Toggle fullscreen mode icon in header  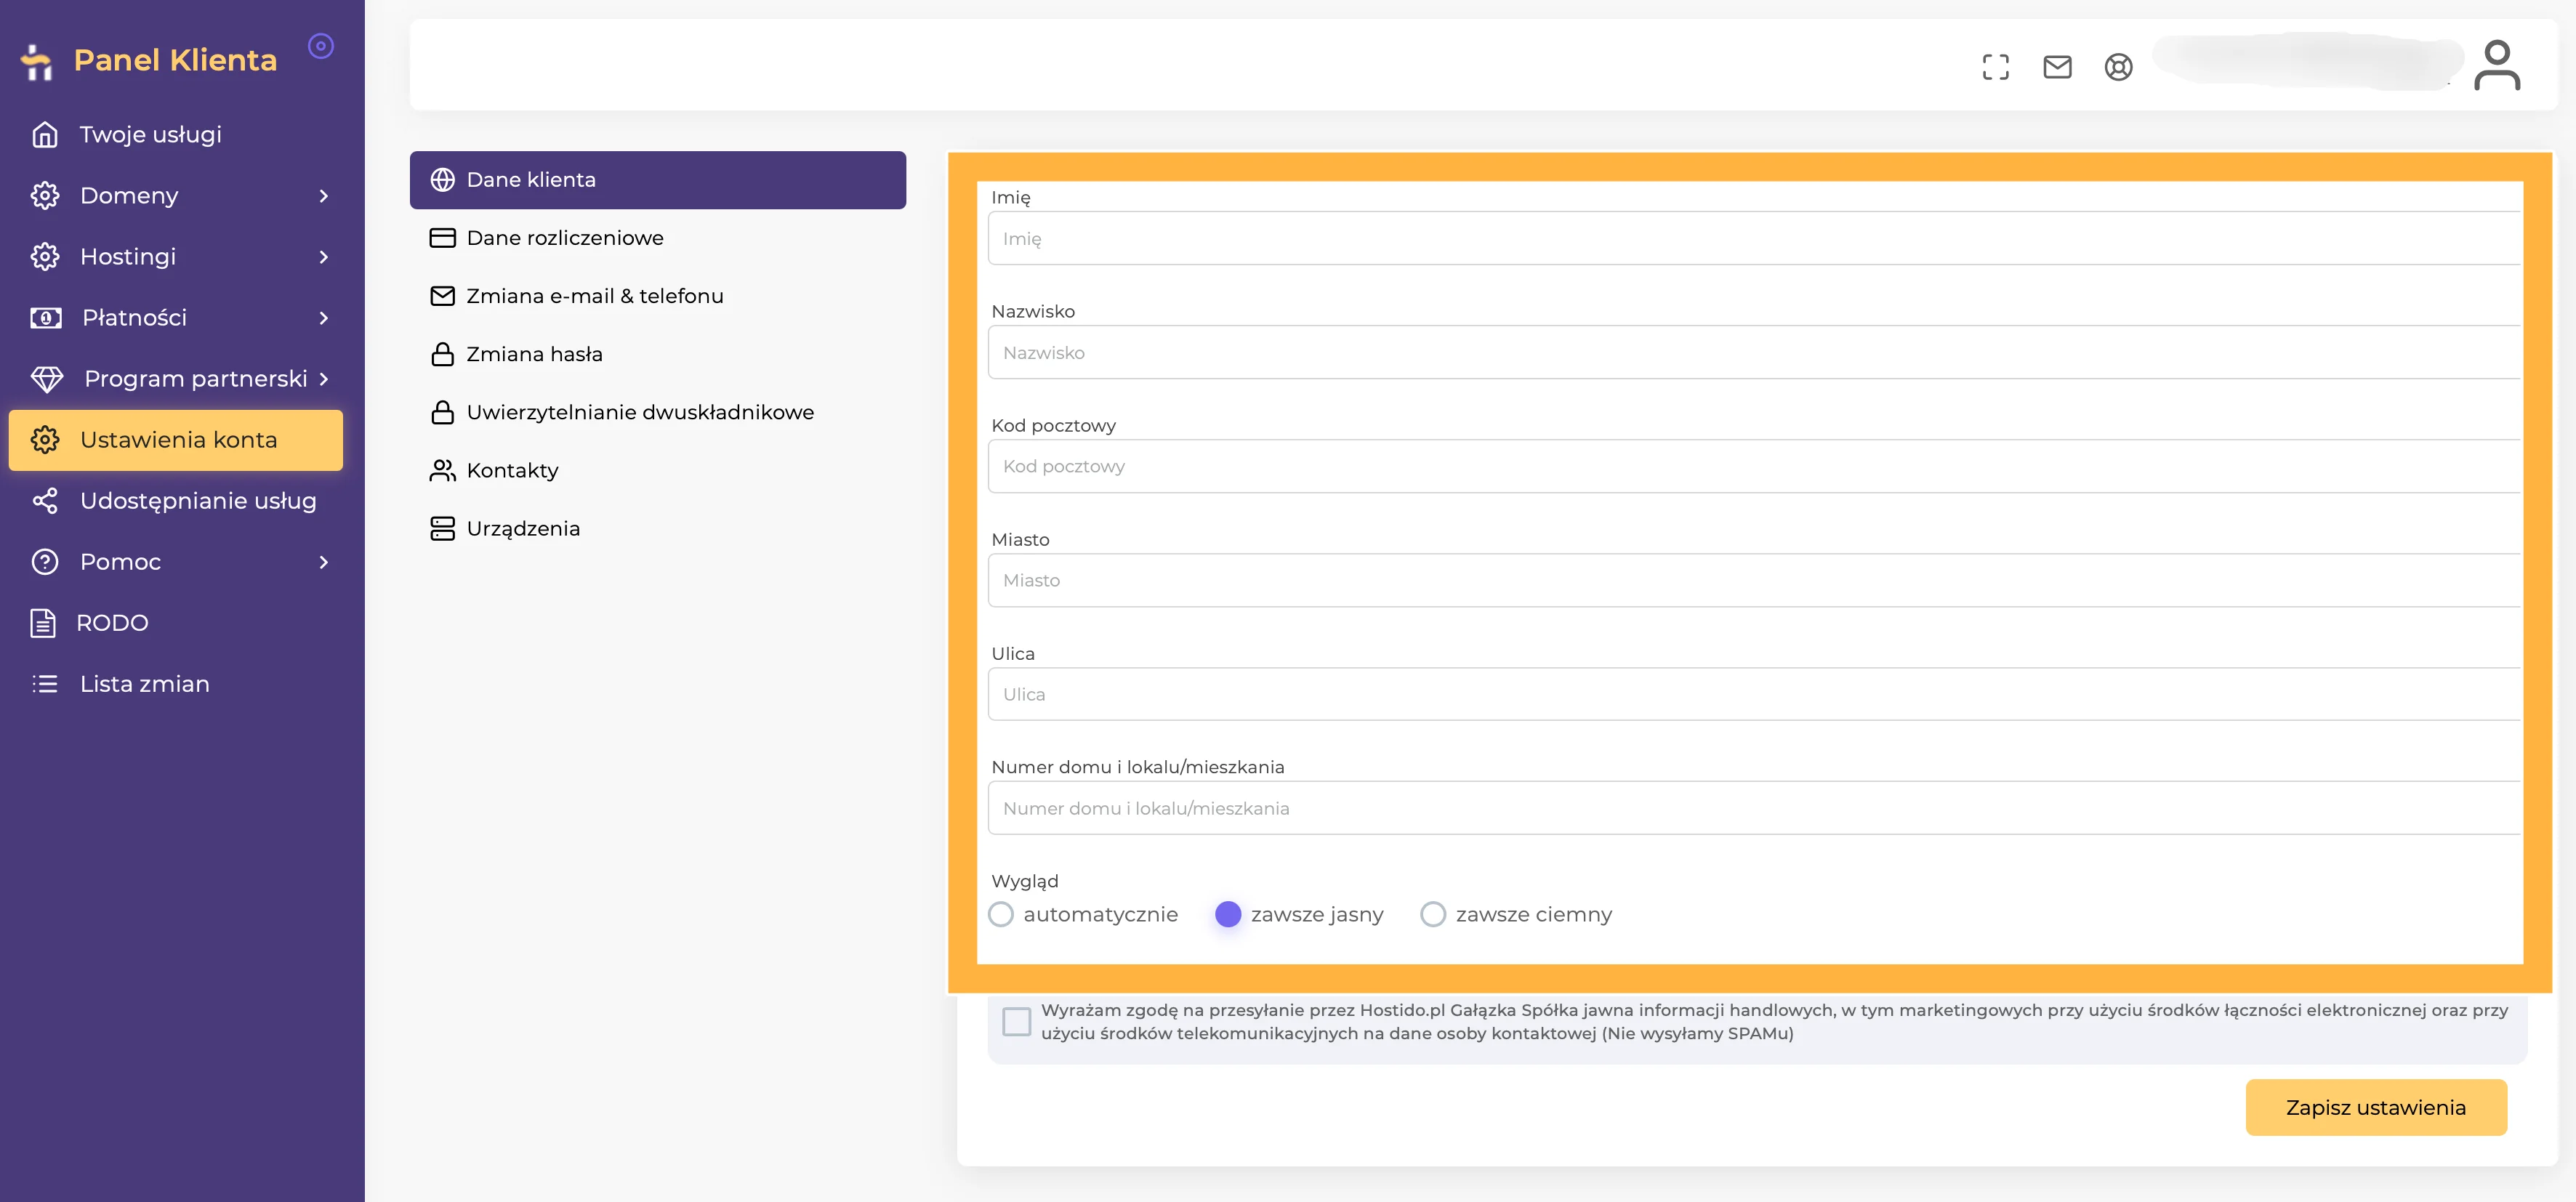point(1996,67)
